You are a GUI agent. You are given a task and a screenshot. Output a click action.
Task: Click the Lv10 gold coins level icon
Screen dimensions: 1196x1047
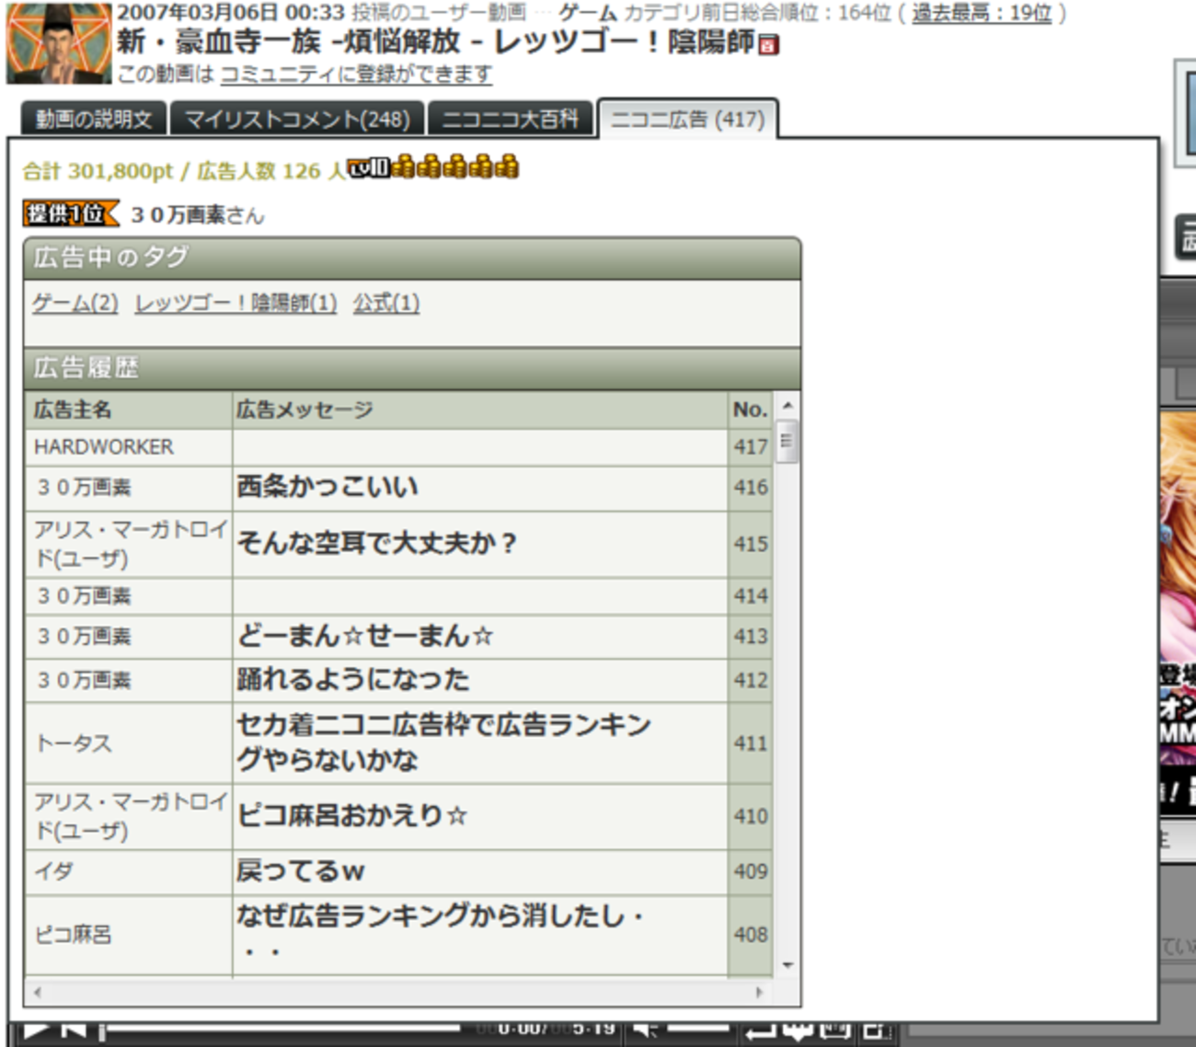(433, 167)
